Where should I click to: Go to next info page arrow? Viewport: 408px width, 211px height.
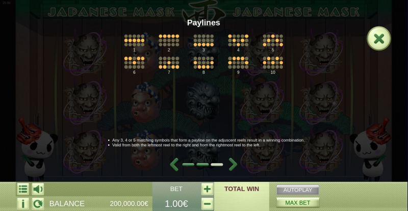[x=233, y=165]
